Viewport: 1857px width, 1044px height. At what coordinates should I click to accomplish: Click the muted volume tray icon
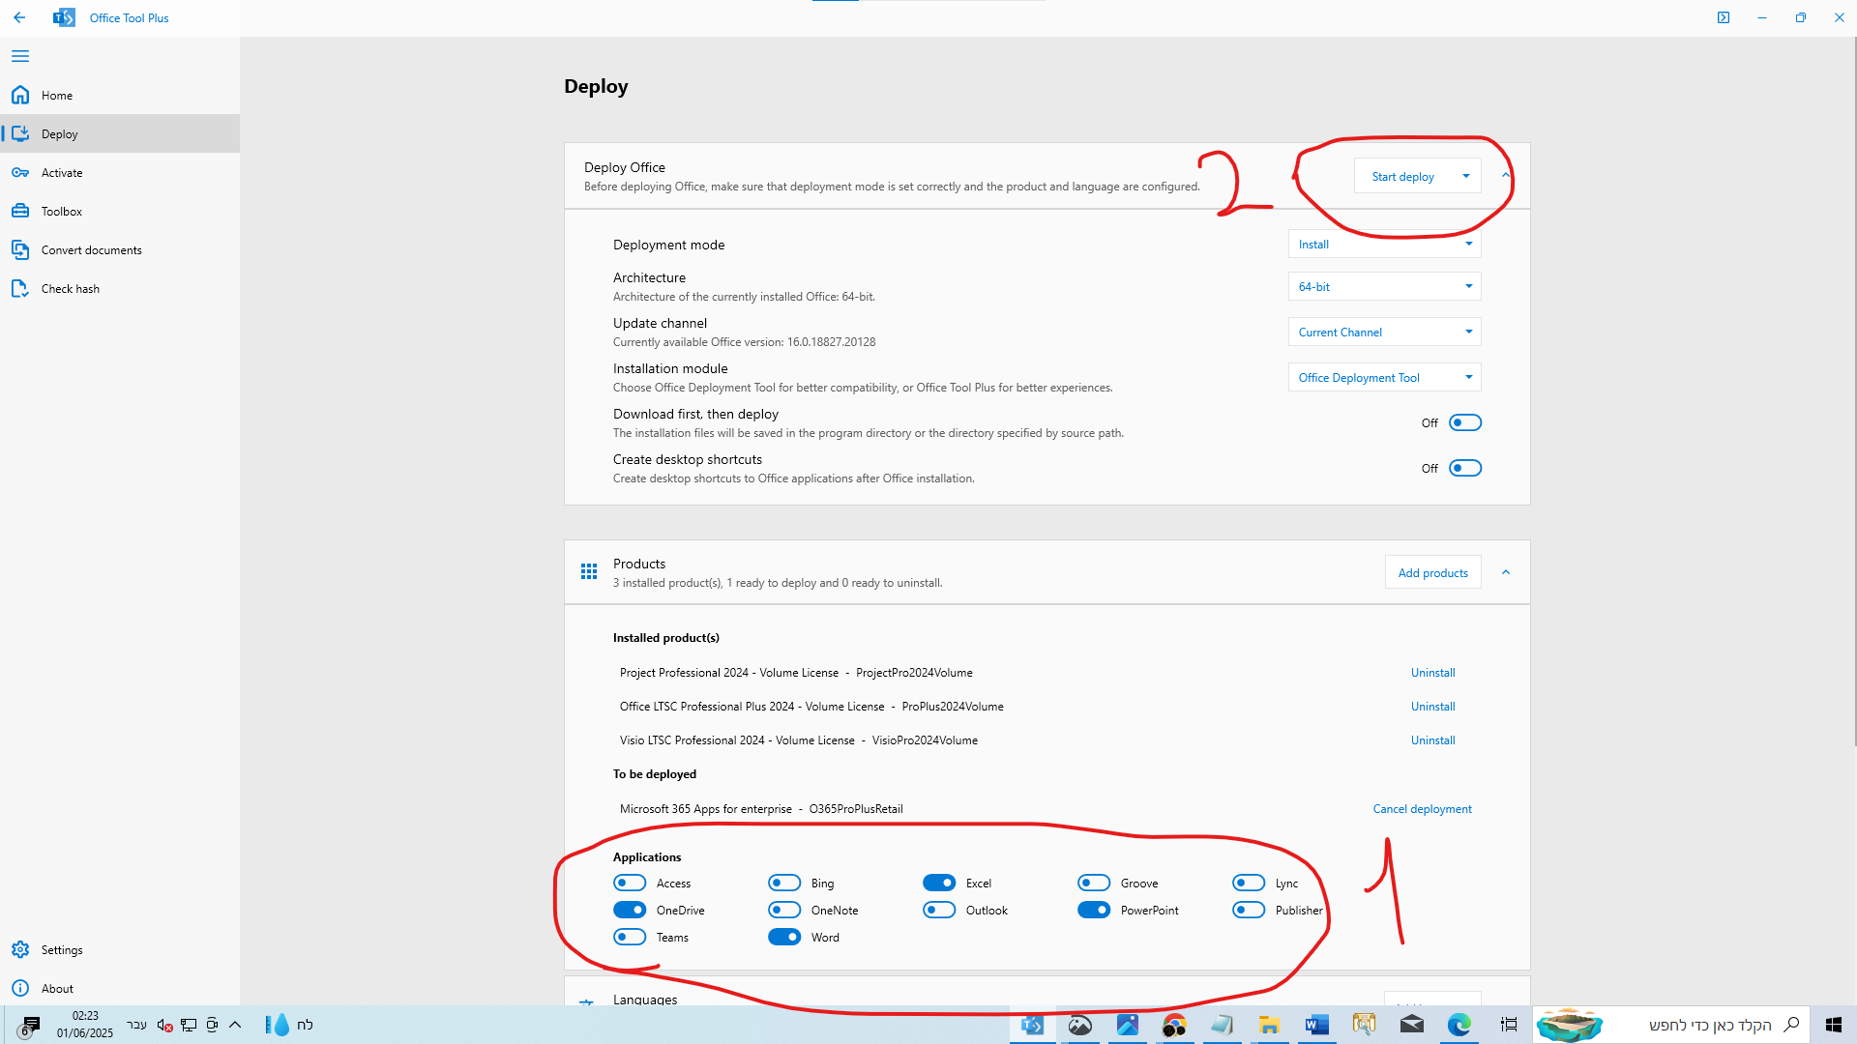click(x=164, y=1025)
